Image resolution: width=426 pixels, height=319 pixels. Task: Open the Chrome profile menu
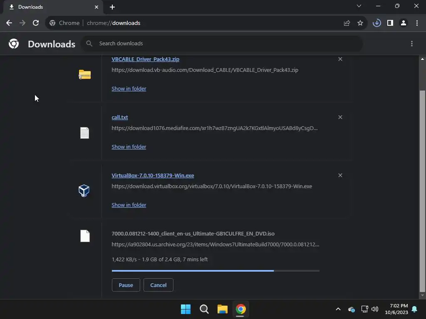404,23
